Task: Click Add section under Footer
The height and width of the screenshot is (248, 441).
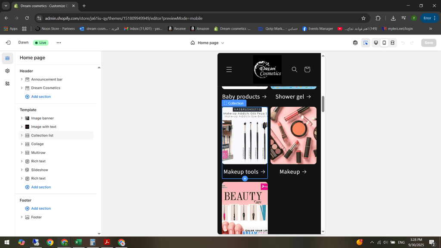Action: (41, 208)
